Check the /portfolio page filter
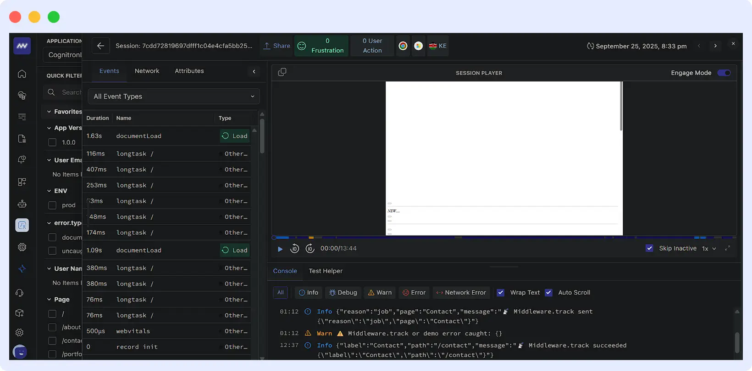 point(52,354)
